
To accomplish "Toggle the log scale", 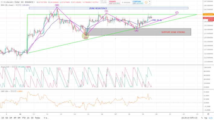I will tap(206, 118).
